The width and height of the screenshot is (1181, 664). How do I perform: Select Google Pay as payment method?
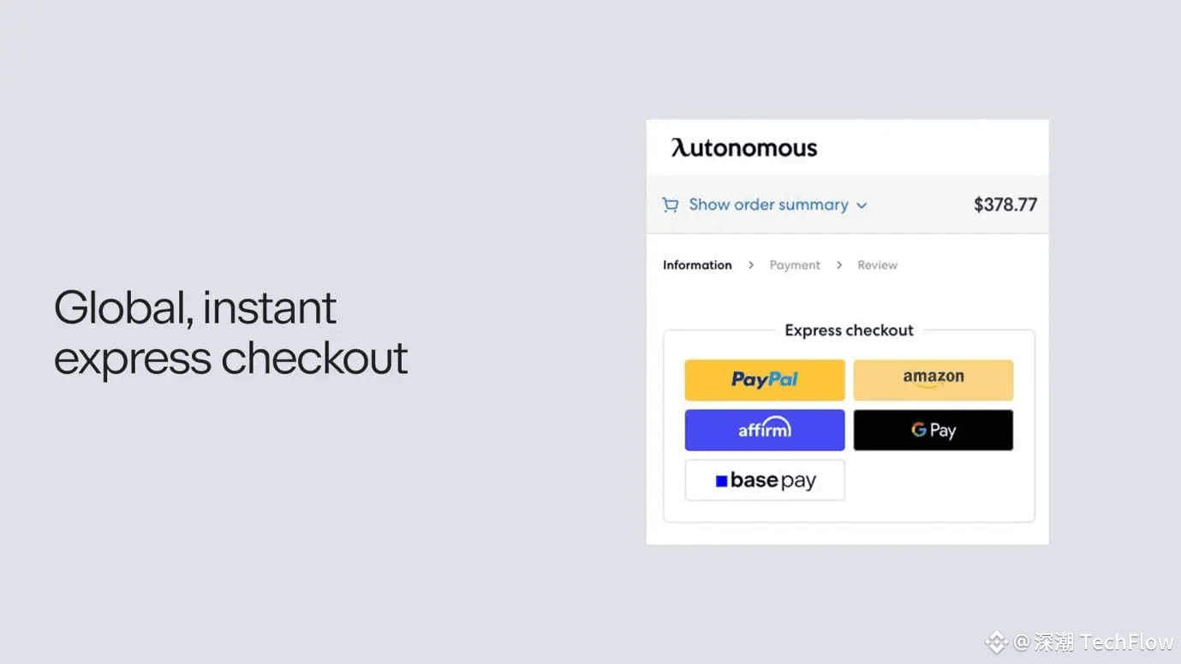tap(933, 430)
